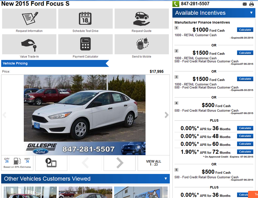The image size is (258, 198).
Task: Calculate 1.90% APR for 72 Months
Action: [245, 152]
